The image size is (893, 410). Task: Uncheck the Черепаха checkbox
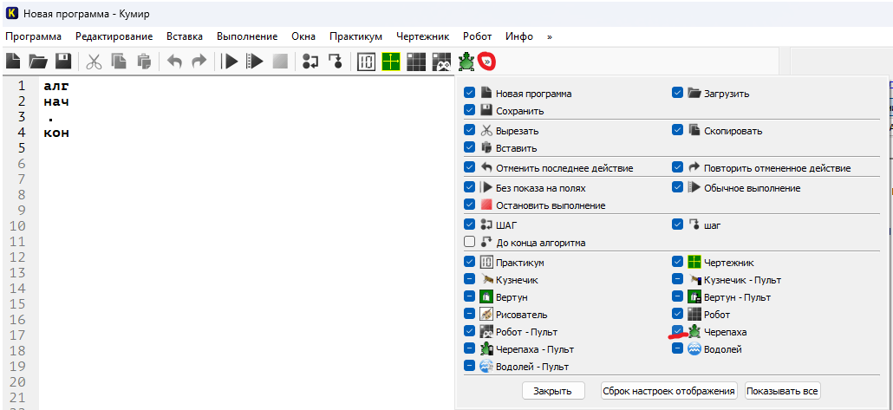coord(678,332)
